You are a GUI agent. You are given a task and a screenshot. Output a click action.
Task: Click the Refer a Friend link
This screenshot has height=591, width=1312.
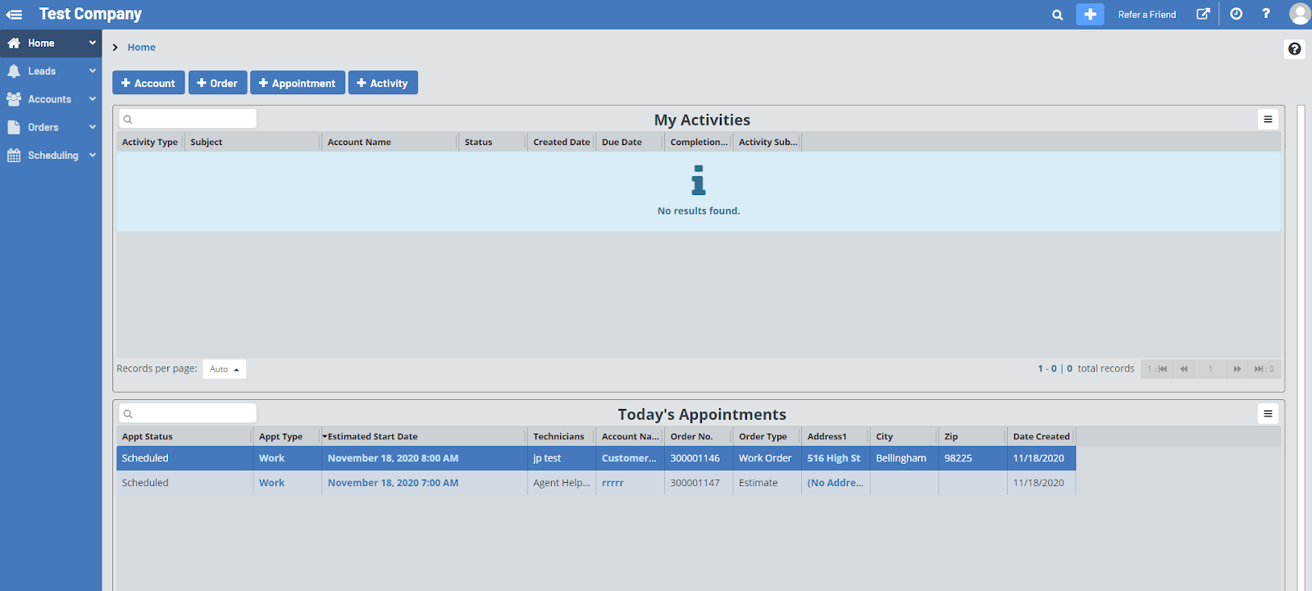pyautogui.click(x=1146, y=15)
